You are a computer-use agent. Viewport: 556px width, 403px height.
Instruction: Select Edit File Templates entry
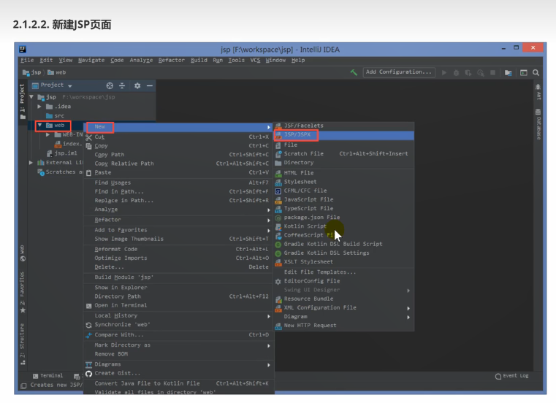(x=344, y=272)
